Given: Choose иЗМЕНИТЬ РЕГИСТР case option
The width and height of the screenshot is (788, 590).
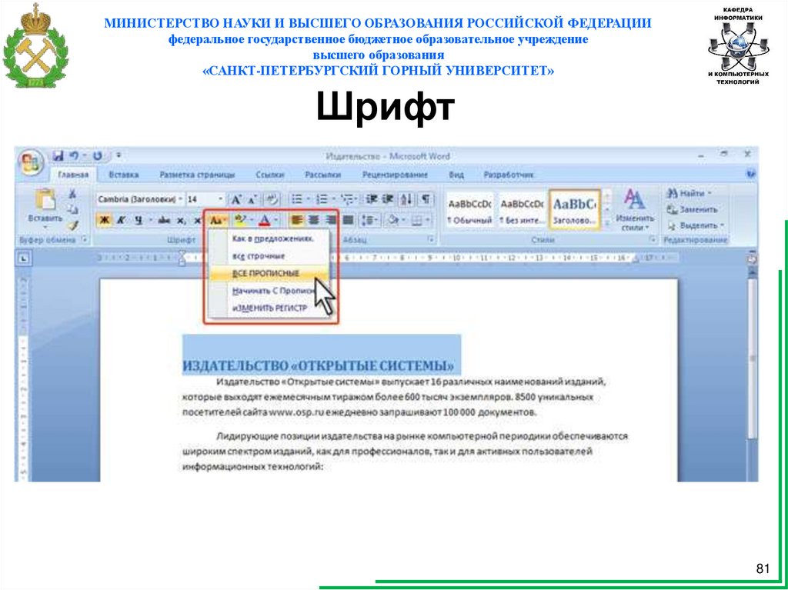Looking at the screenshot, I should (269, 308).
